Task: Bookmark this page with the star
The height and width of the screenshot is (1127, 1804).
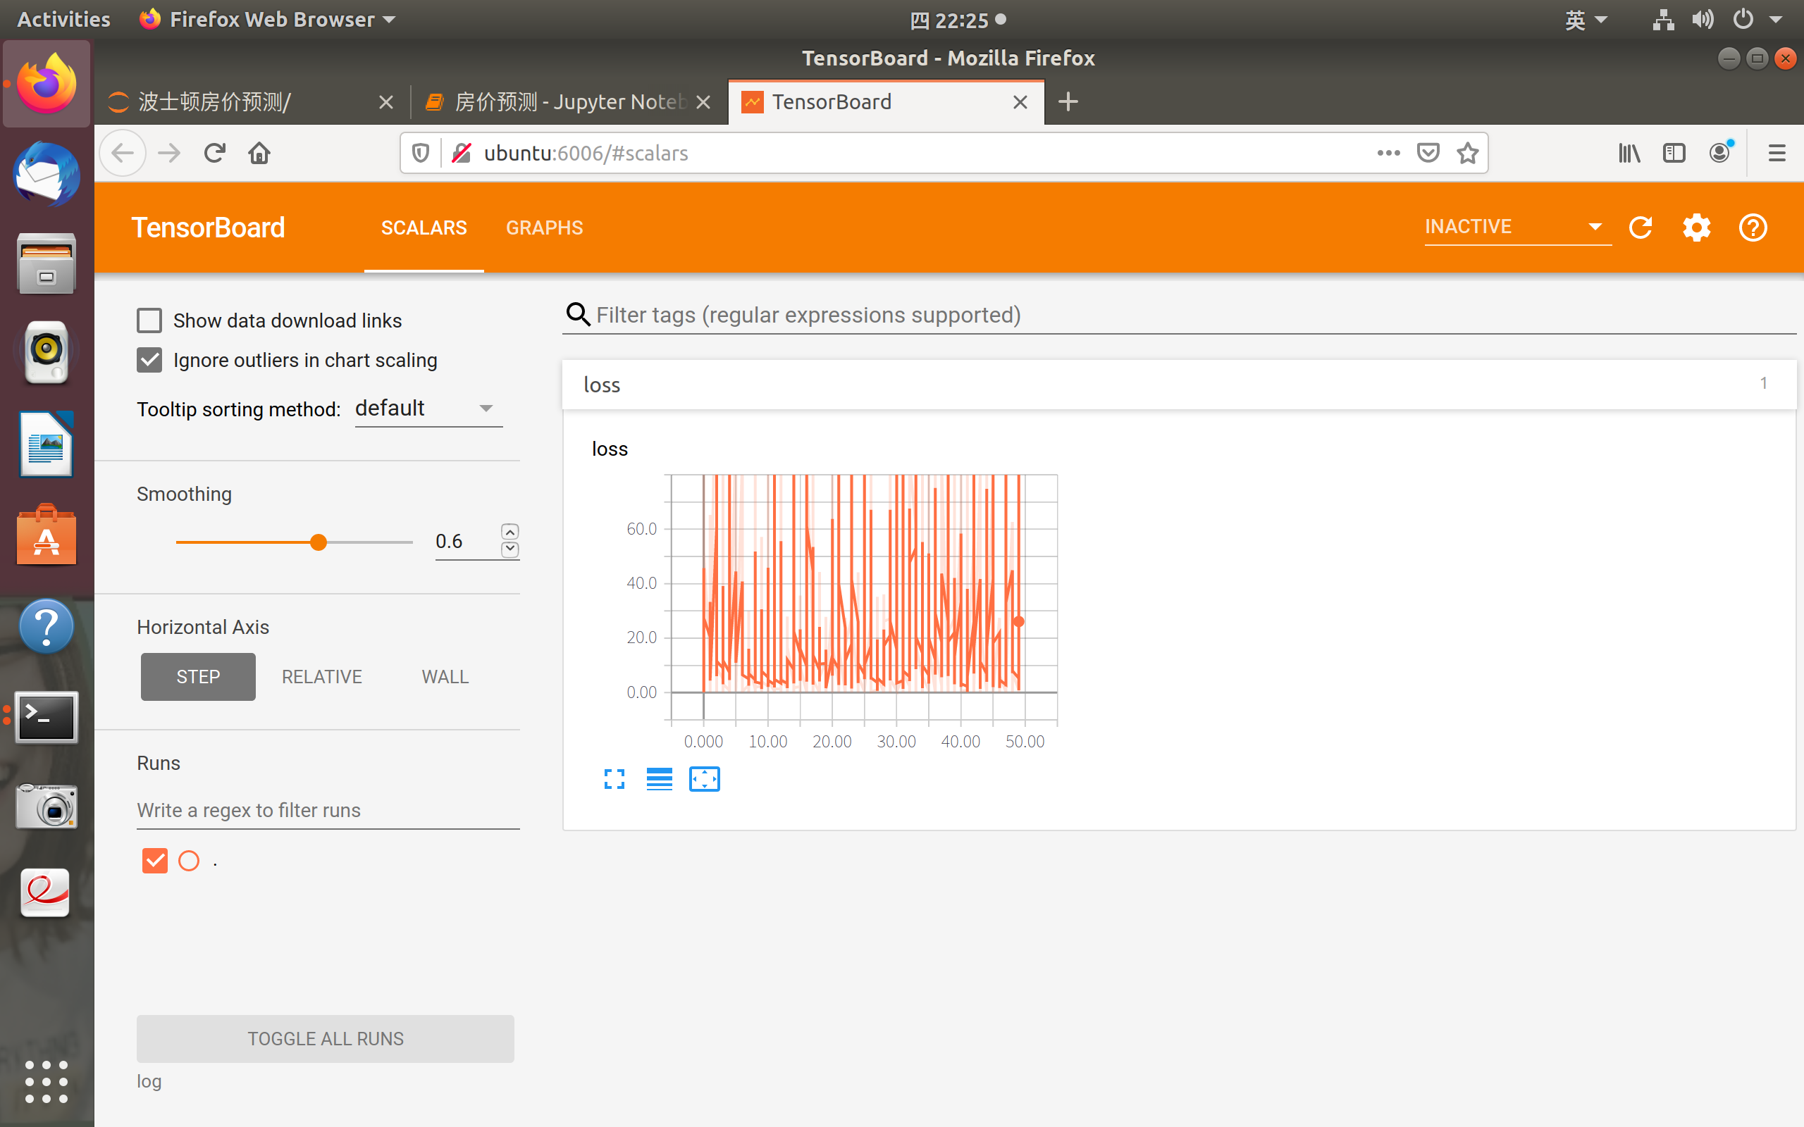Action: (x=1467, y=153)
